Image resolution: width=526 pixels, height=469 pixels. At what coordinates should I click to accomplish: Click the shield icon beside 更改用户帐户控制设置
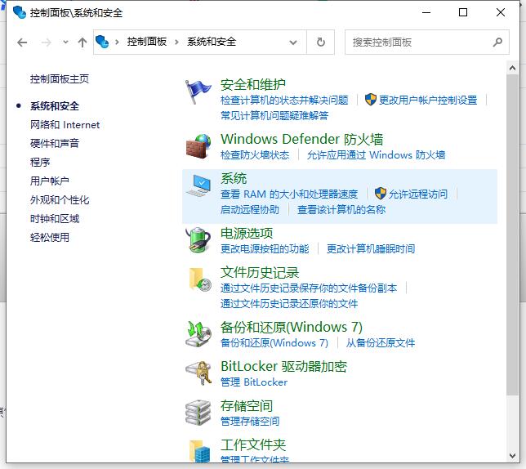(x=370, y=100)
